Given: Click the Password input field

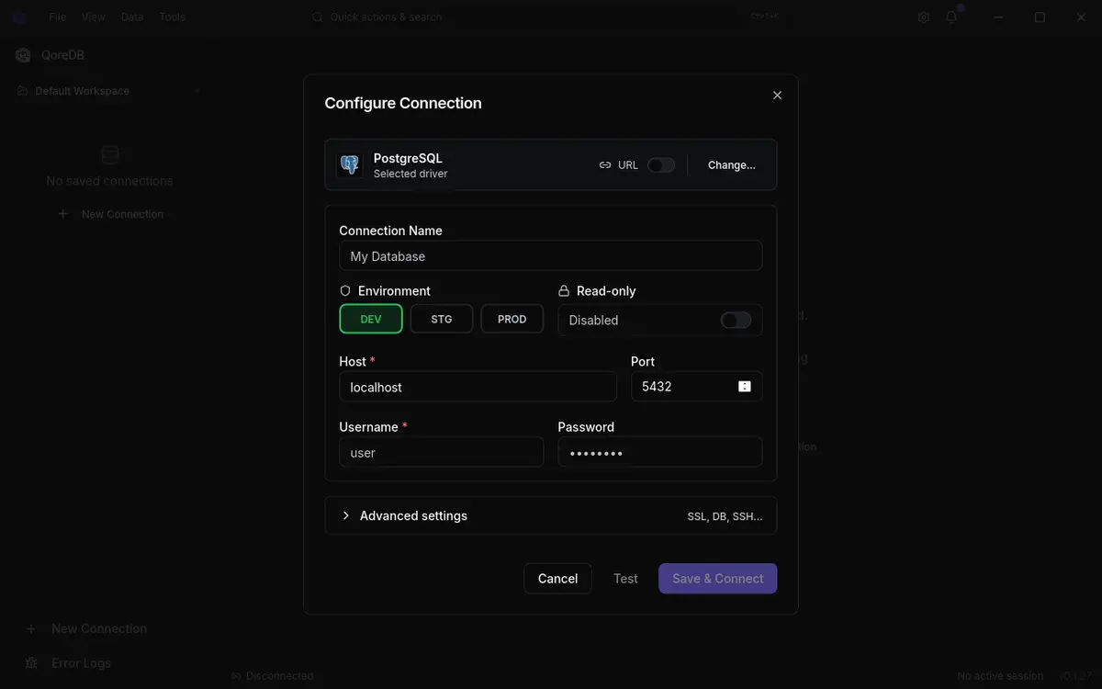Looking at the screenshot, I should pos(660,452).
